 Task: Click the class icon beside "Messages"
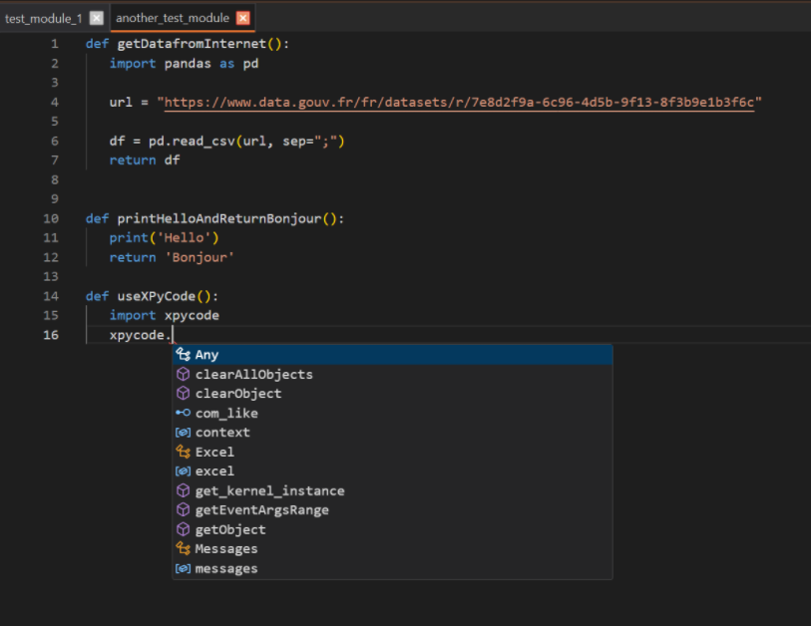182,548
